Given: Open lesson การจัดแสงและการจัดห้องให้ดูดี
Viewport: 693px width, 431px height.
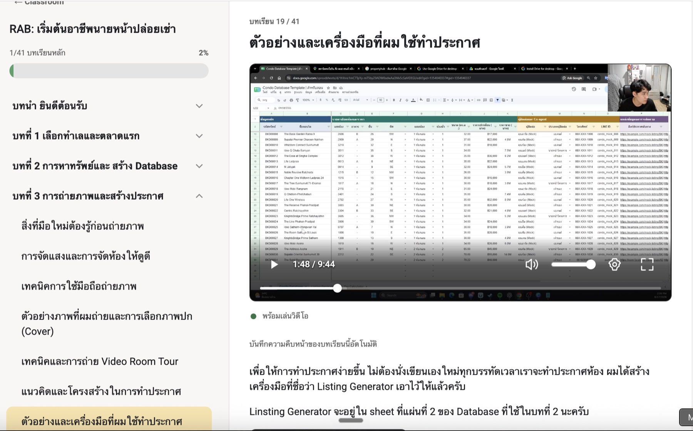Looking at the screenshot, I should (x=85, y=256).
